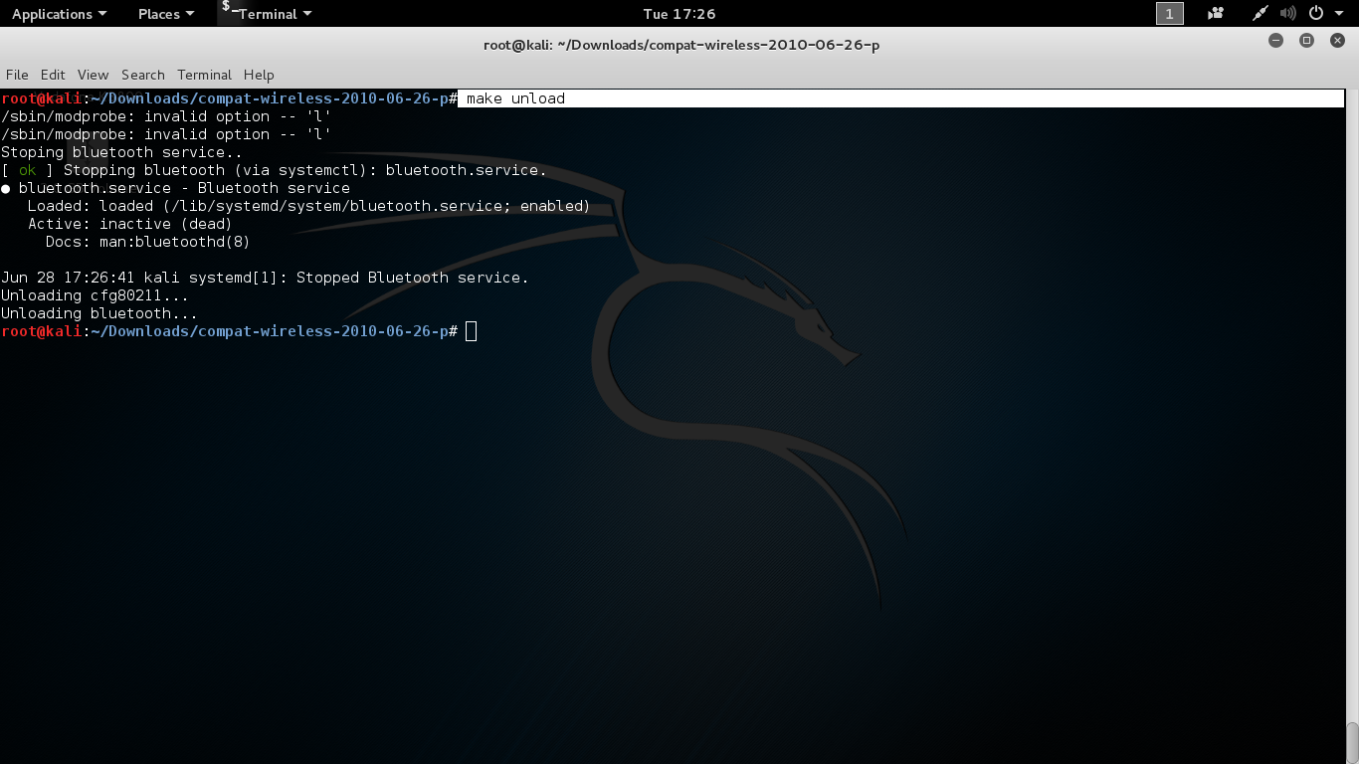Open the Places dropdown
The image size is (1359, 764).
[159, 13]
